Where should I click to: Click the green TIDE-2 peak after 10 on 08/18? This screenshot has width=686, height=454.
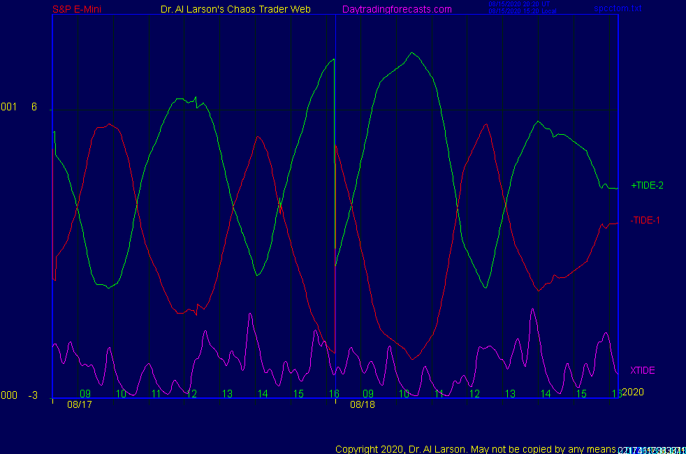pos(412,53)
